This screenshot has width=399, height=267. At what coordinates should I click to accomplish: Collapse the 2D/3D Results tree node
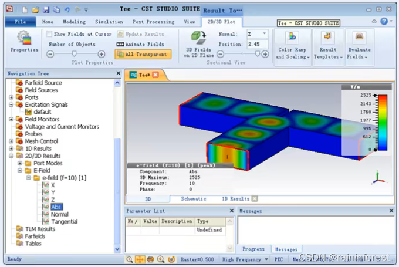11,156
